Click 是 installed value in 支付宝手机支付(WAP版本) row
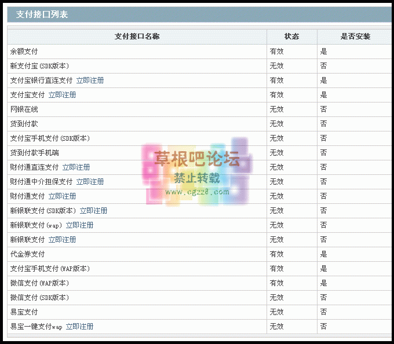This screenshot has width=394, height=344. (323, 269)
